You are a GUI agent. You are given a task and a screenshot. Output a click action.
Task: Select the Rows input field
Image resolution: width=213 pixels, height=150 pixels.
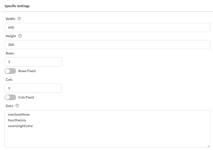[x=33, y=62]
